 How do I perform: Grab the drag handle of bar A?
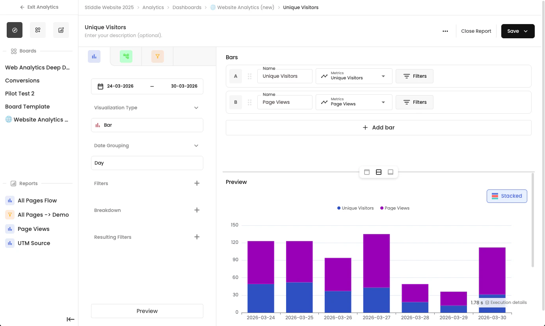pyautogui.click(x=249, y=76)
